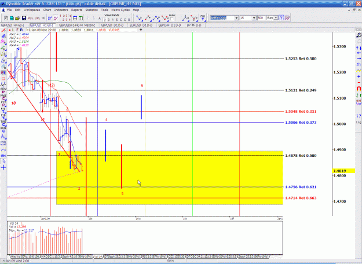Click the pointer arrow tool

[3, 162]
